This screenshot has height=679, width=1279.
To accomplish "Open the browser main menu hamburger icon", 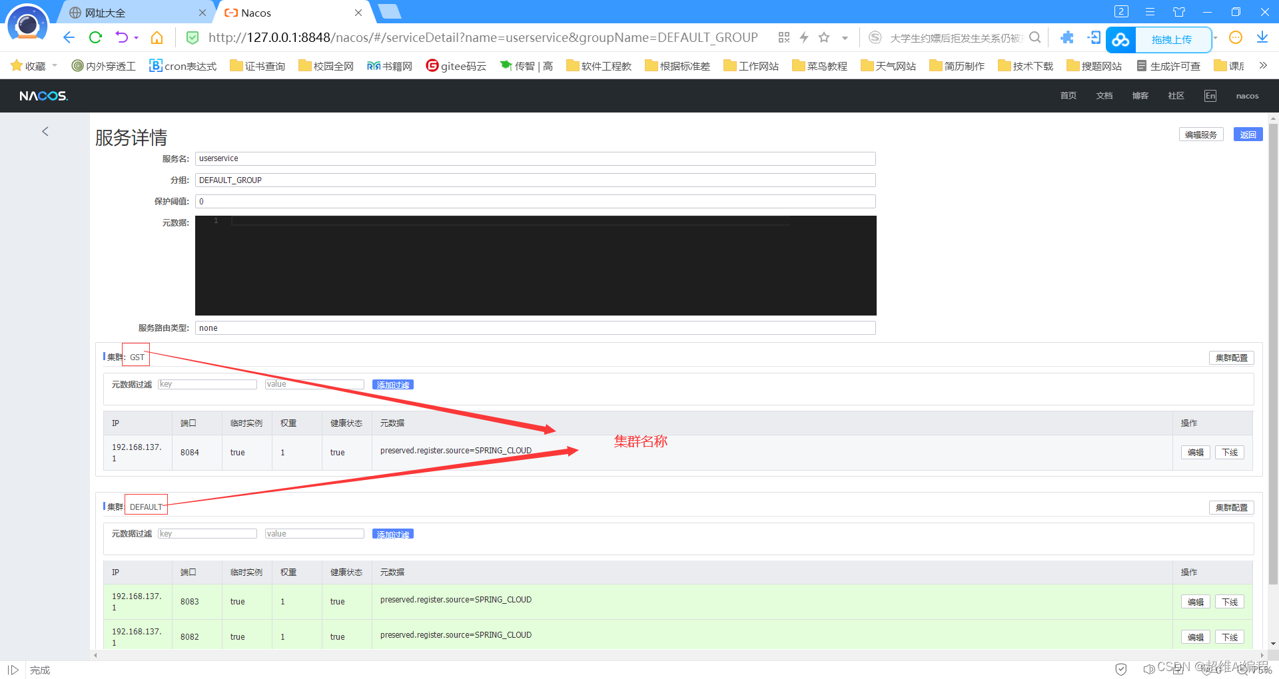I will pyautogui.click(x=1150, y=12).
